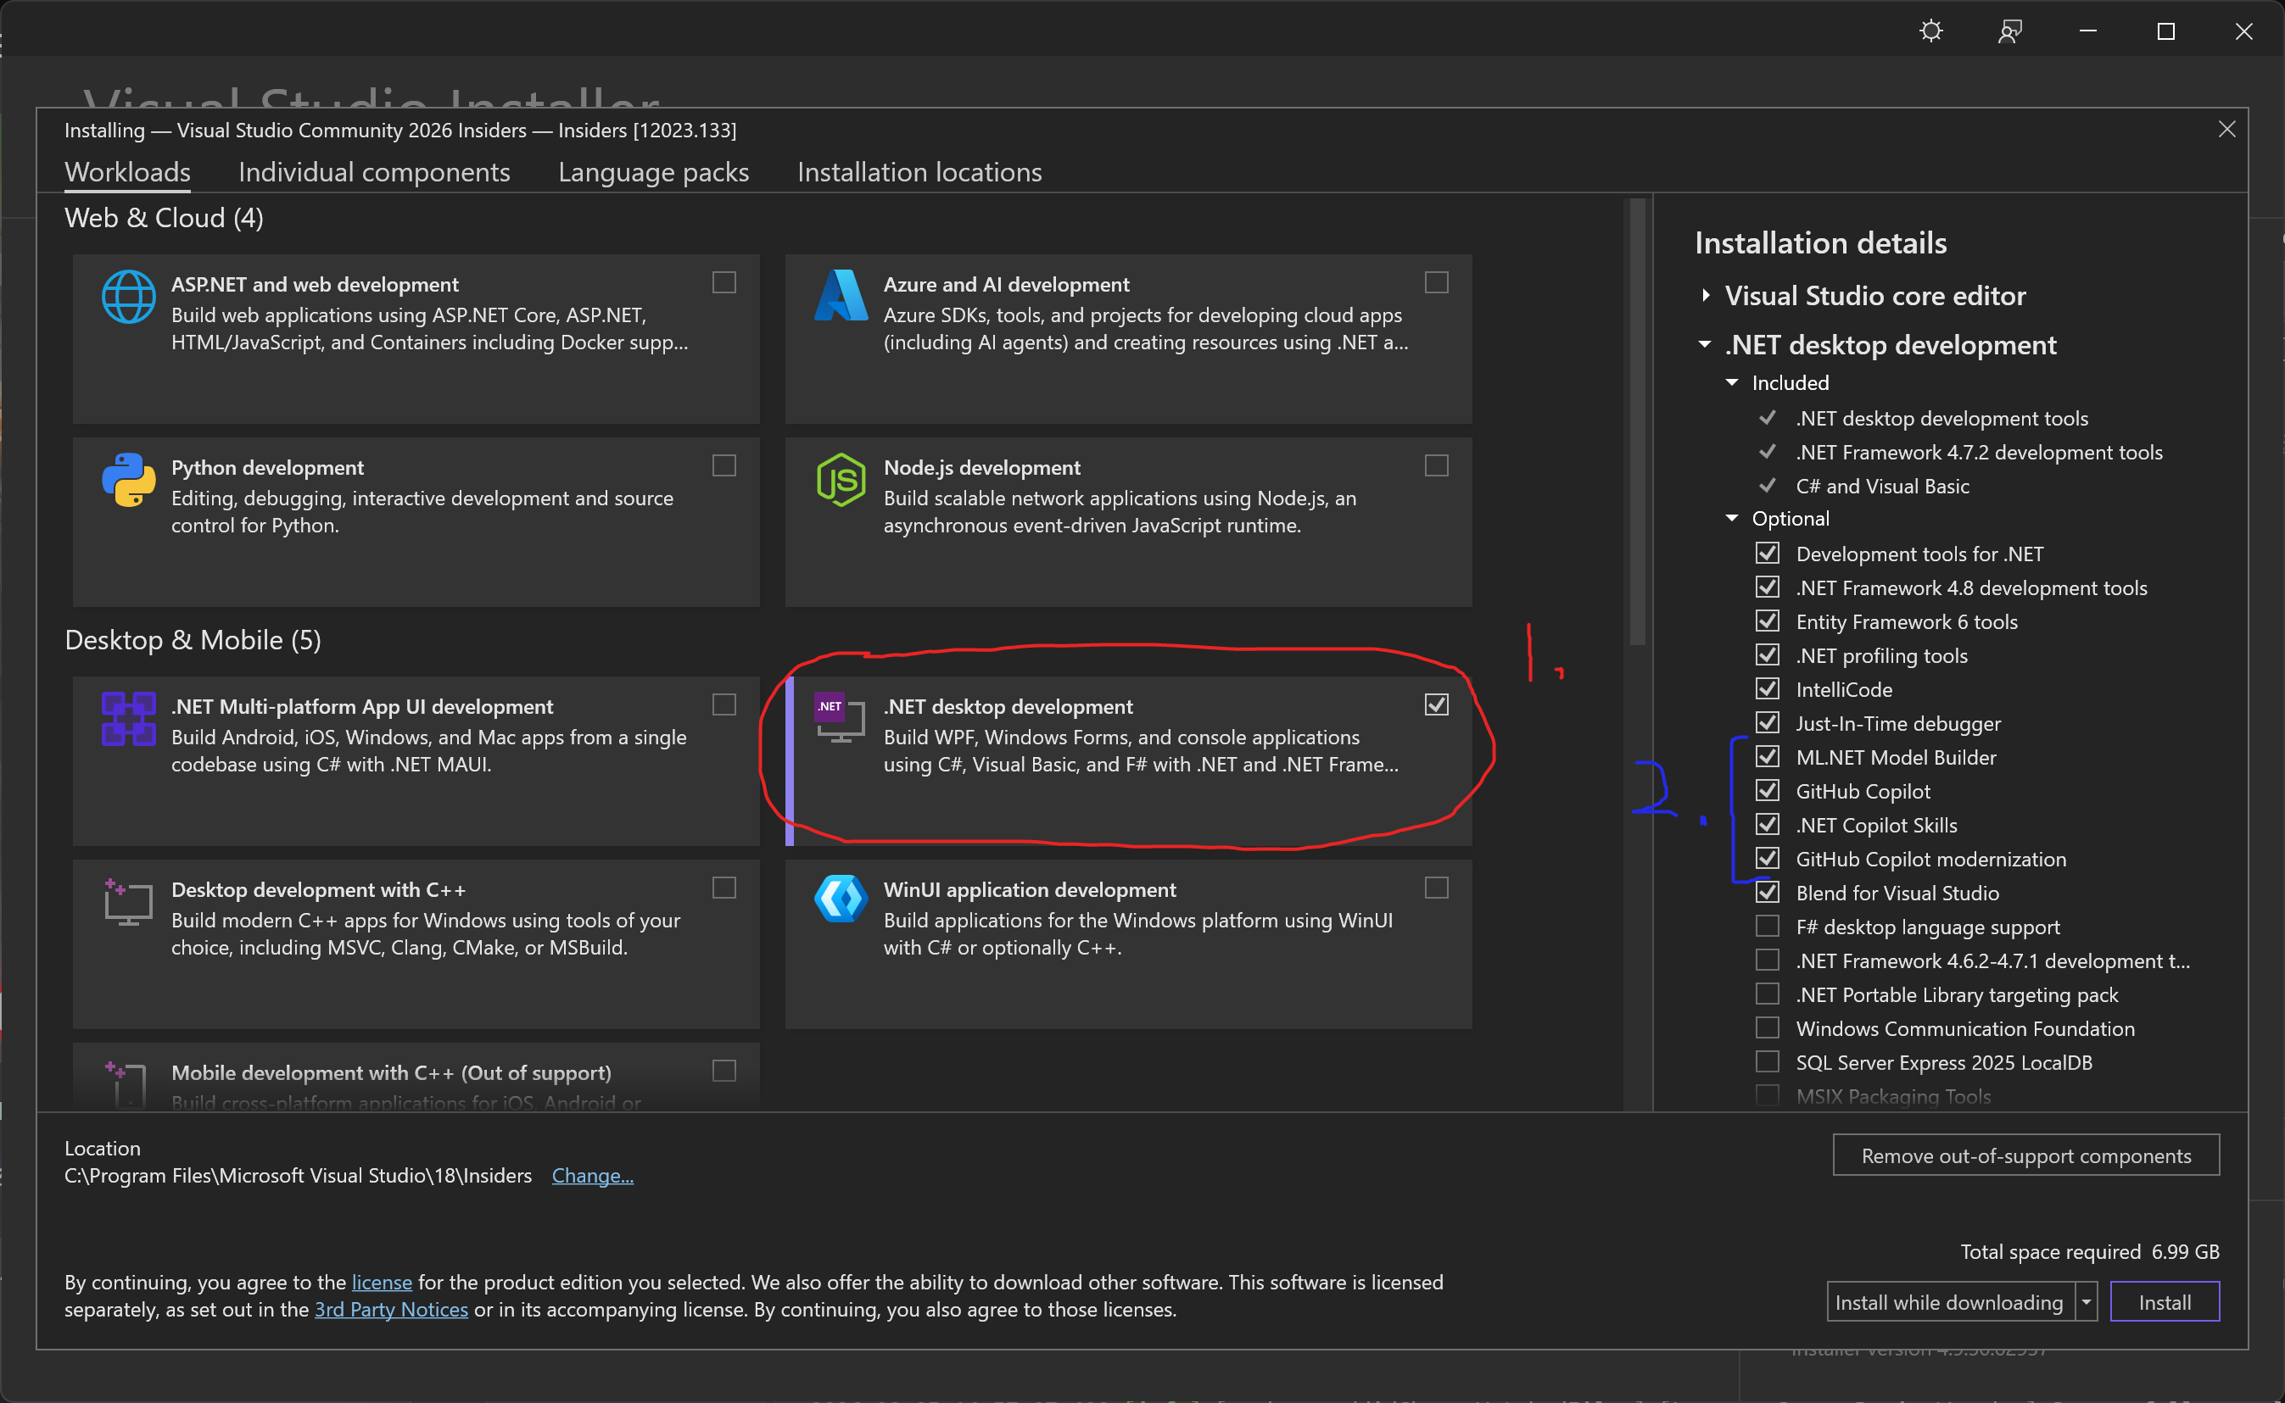The image size is (2285, 1403).
Task: Click the Python development snake icon
Action: [x=128, y=480]
